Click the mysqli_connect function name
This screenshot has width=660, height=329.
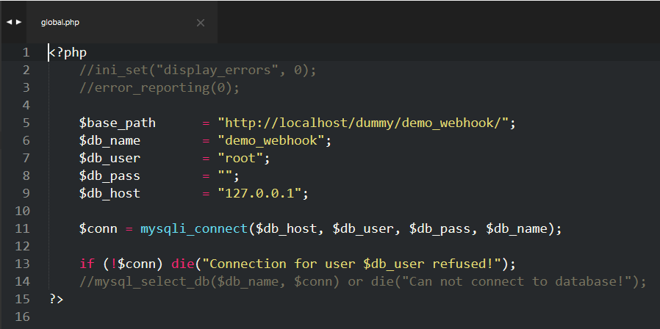(x=194, y=228)
